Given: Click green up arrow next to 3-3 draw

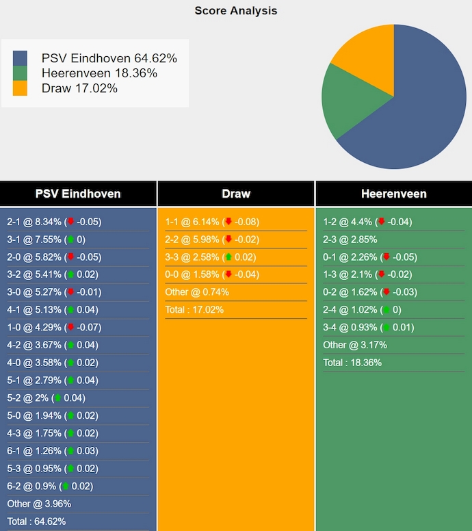Looking at the screenshot, I should click(228, 257).
